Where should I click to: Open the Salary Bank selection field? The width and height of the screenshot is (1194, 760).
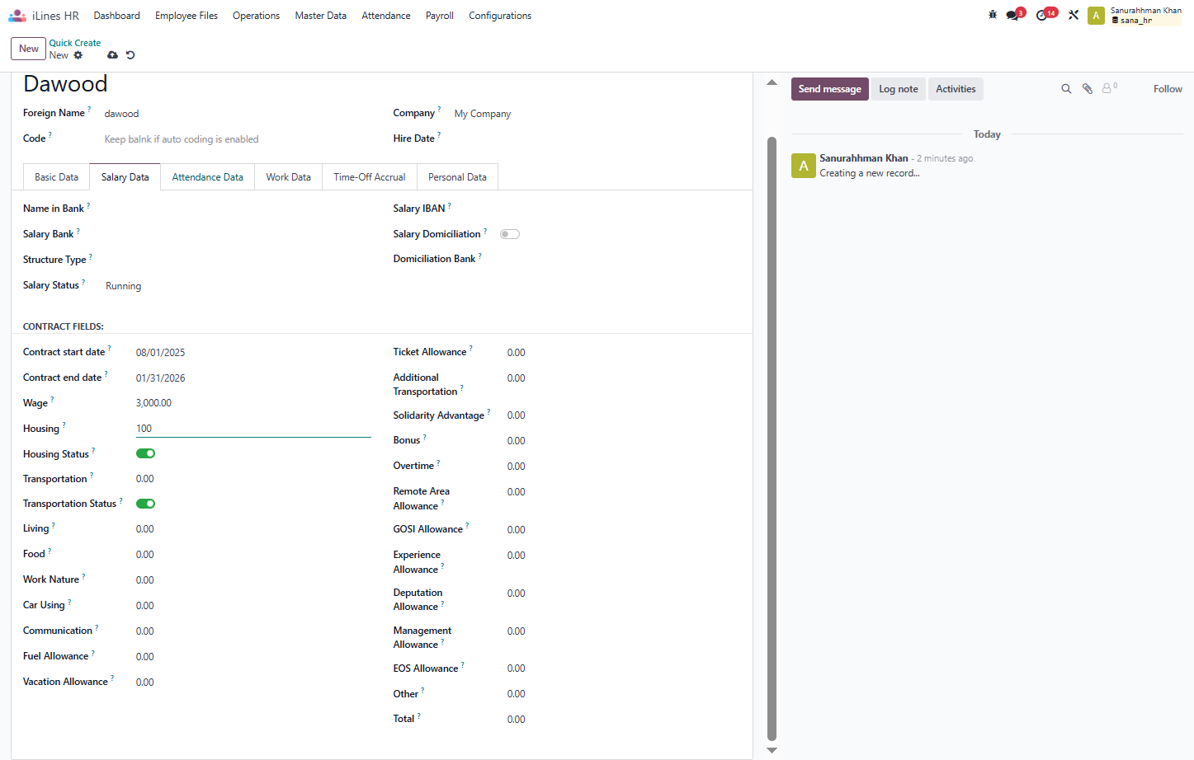(238, 234)
